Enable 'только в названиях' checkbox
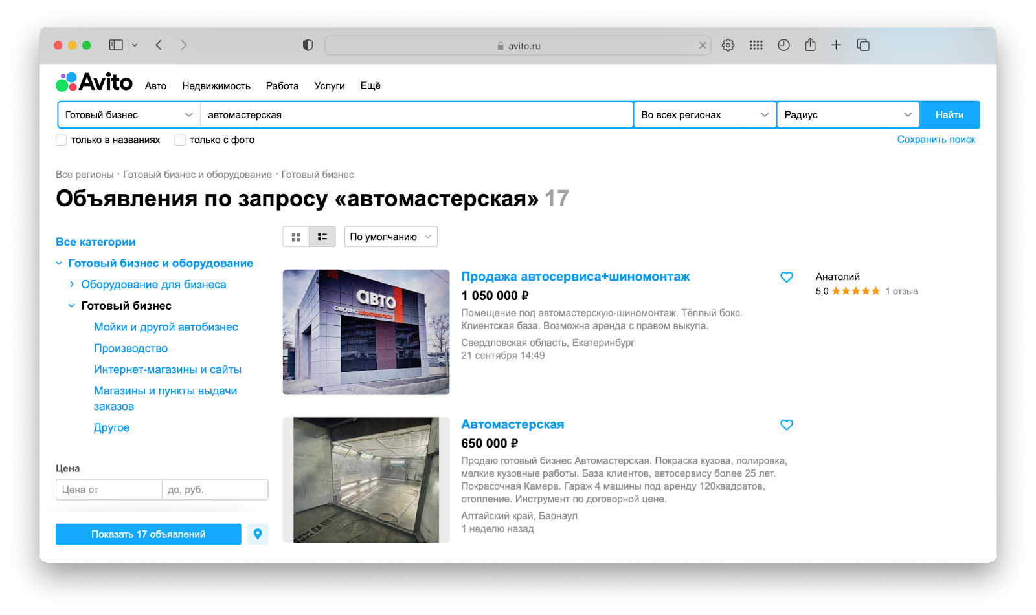This screenshot has width=1036, height=615. tap(62, 140)
